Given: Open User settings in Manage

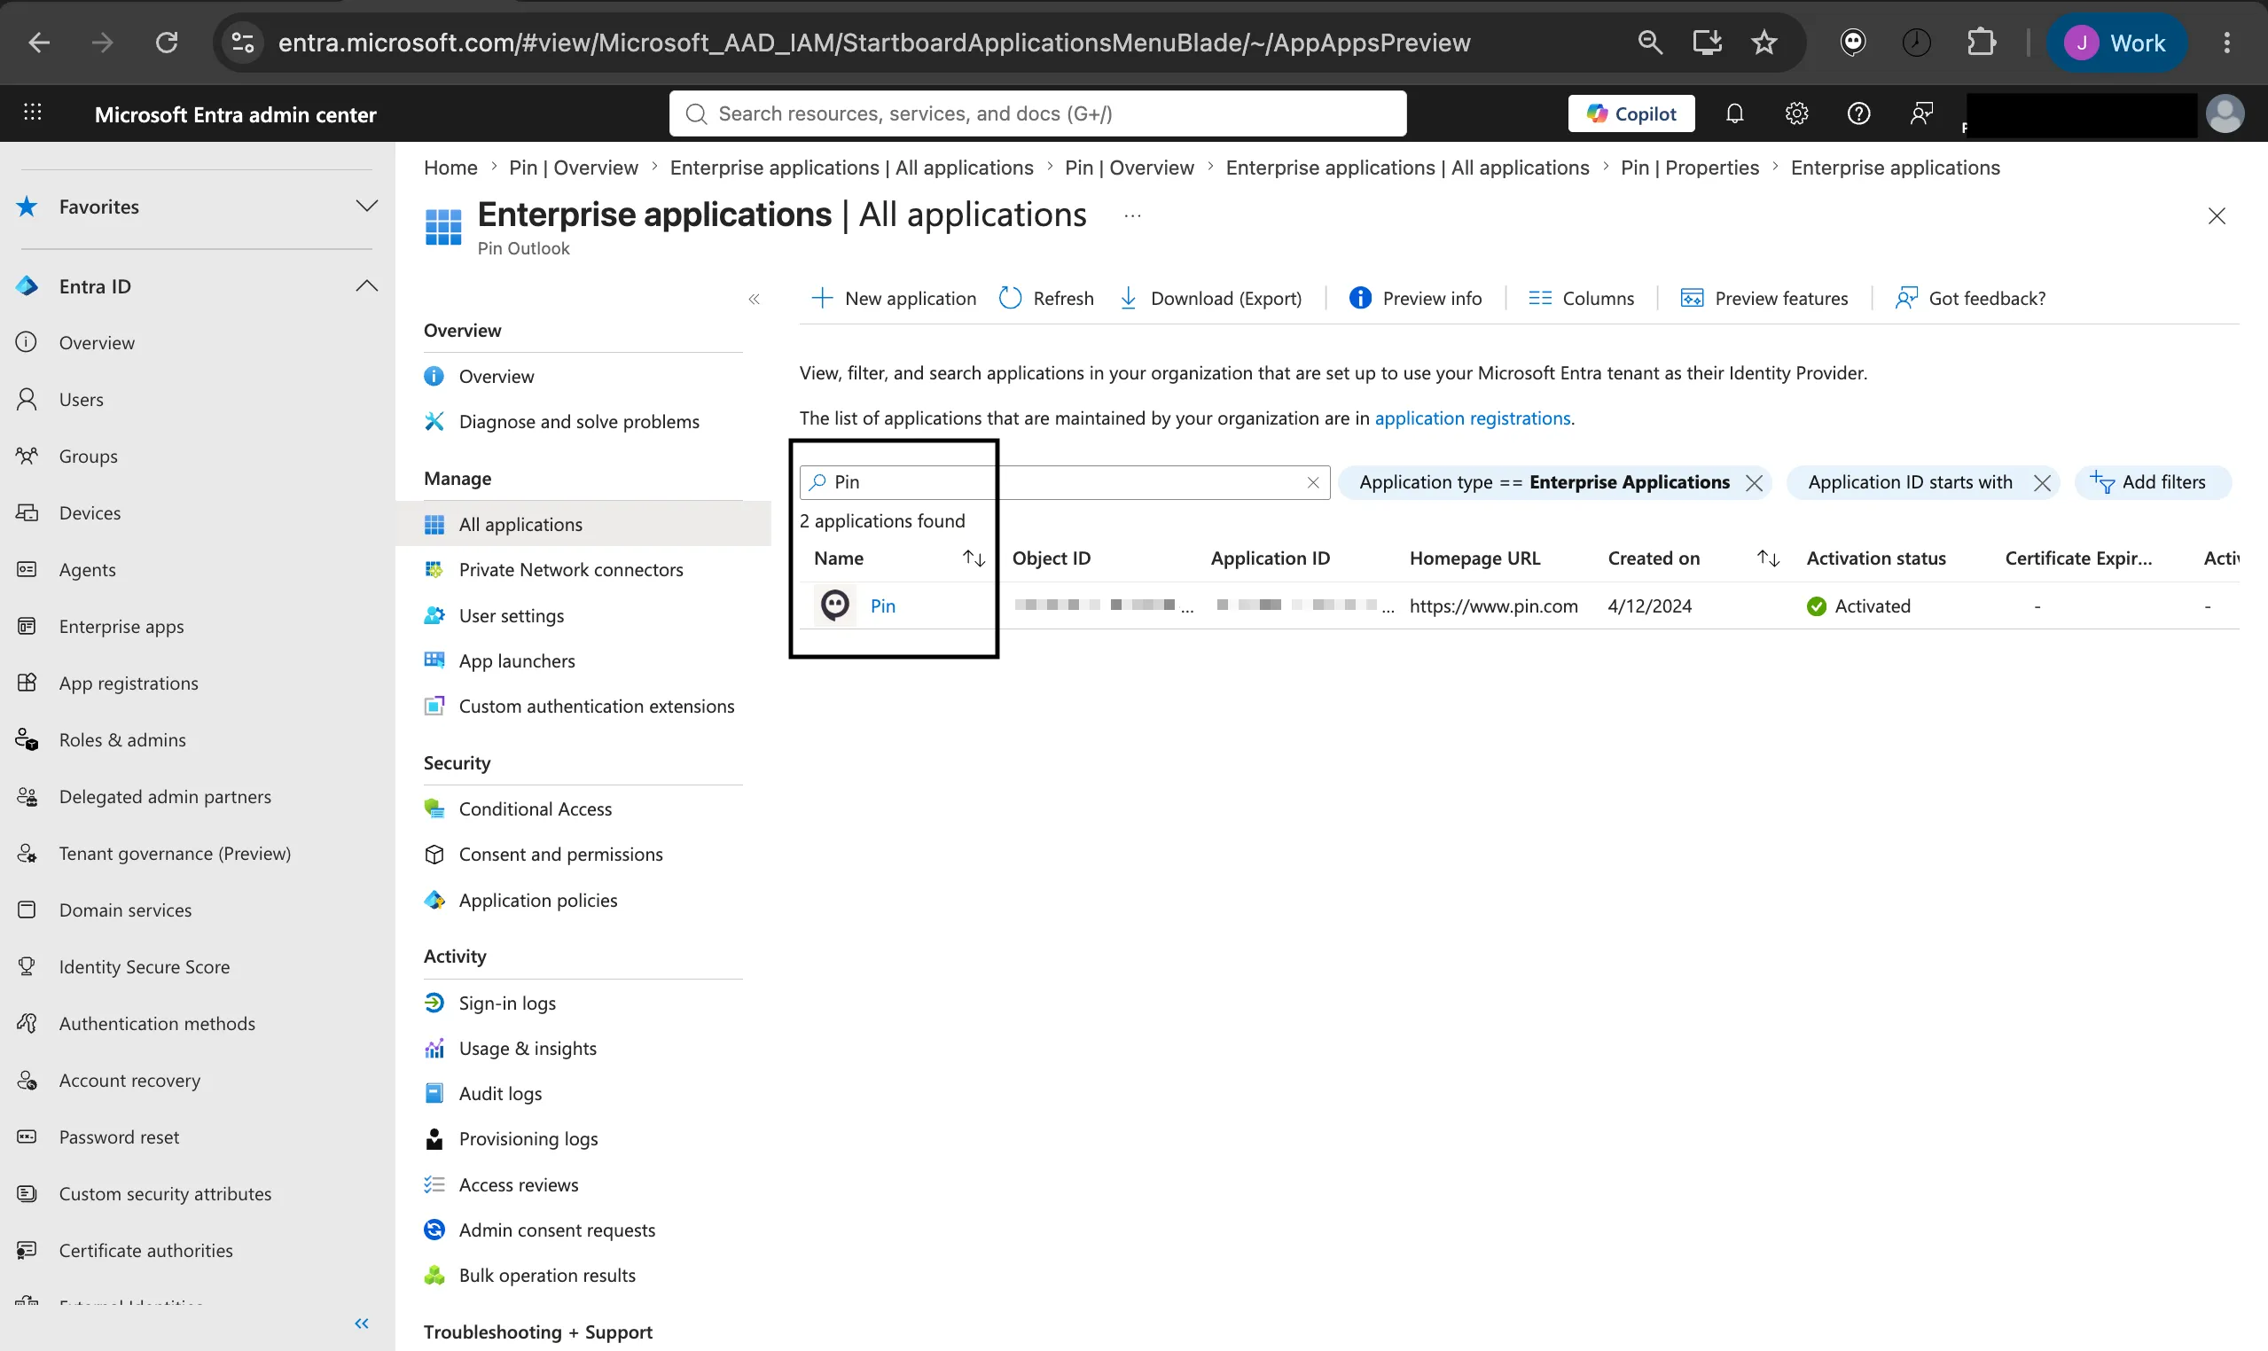Looking at the screenshot, I should click(x=511, y=615).
